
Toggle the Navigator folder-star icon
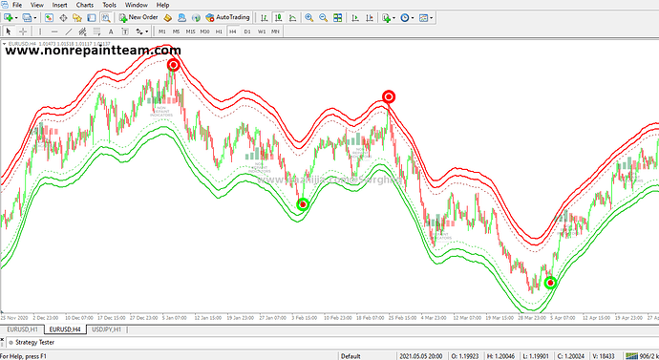pos(77,17)
